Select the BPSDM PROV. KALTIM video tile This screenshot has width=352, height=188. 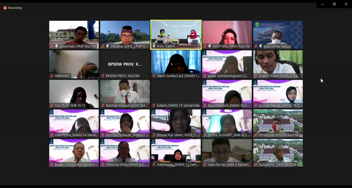pyautogui.click(x=125, y=64)
